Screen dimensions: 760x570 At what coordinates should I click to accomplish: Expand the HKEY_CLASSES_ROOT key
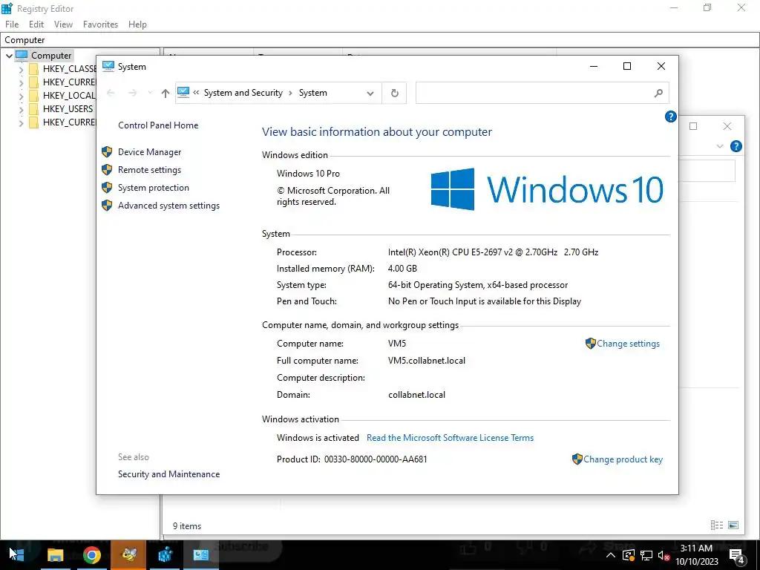tap(21, 69)
